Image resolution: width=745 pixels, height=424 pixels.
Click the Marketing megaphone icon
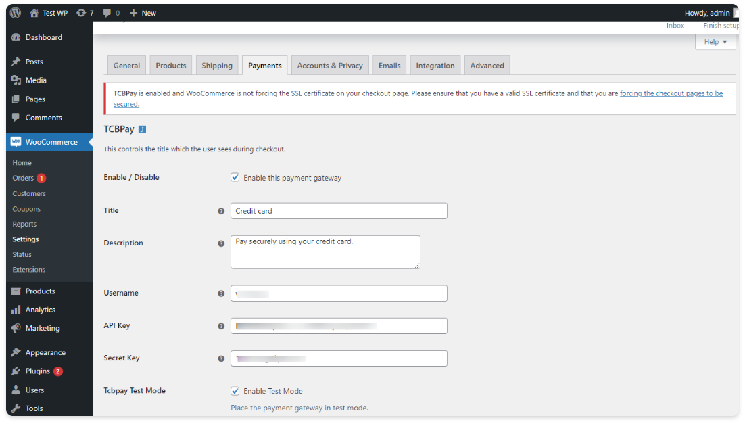16,328
